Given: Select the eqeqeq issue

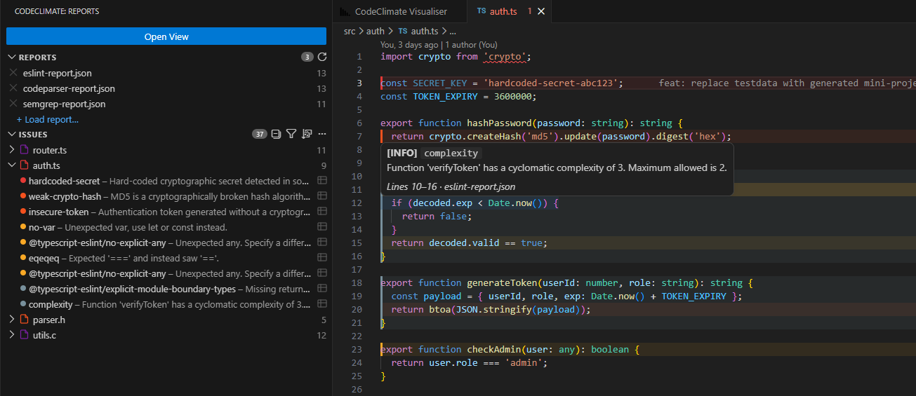Looking at the screenshot, I should click(166, 258).
